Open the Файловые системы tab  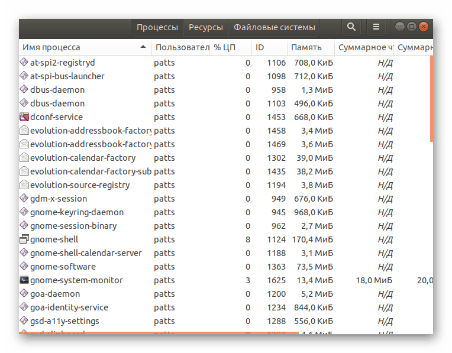click(274, 27)
